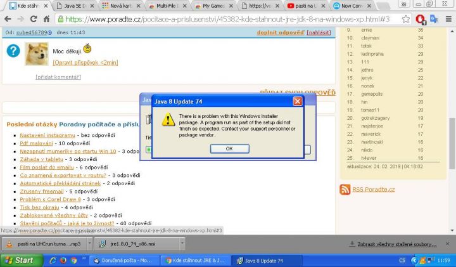Close the downloads bar

tap(447, 244)
